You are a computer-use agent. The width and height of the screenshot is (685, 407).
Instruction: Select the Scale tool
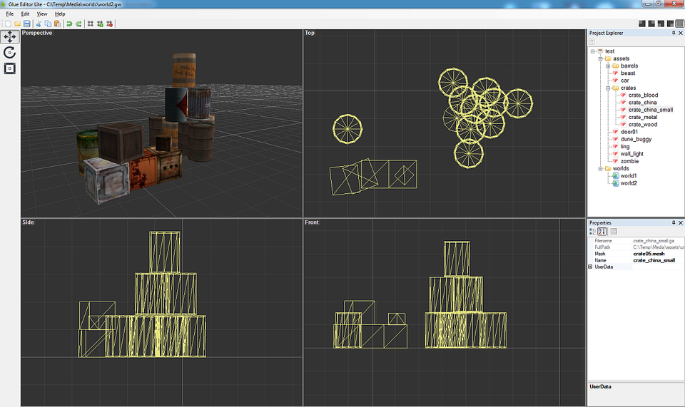[x=10, y=68]
